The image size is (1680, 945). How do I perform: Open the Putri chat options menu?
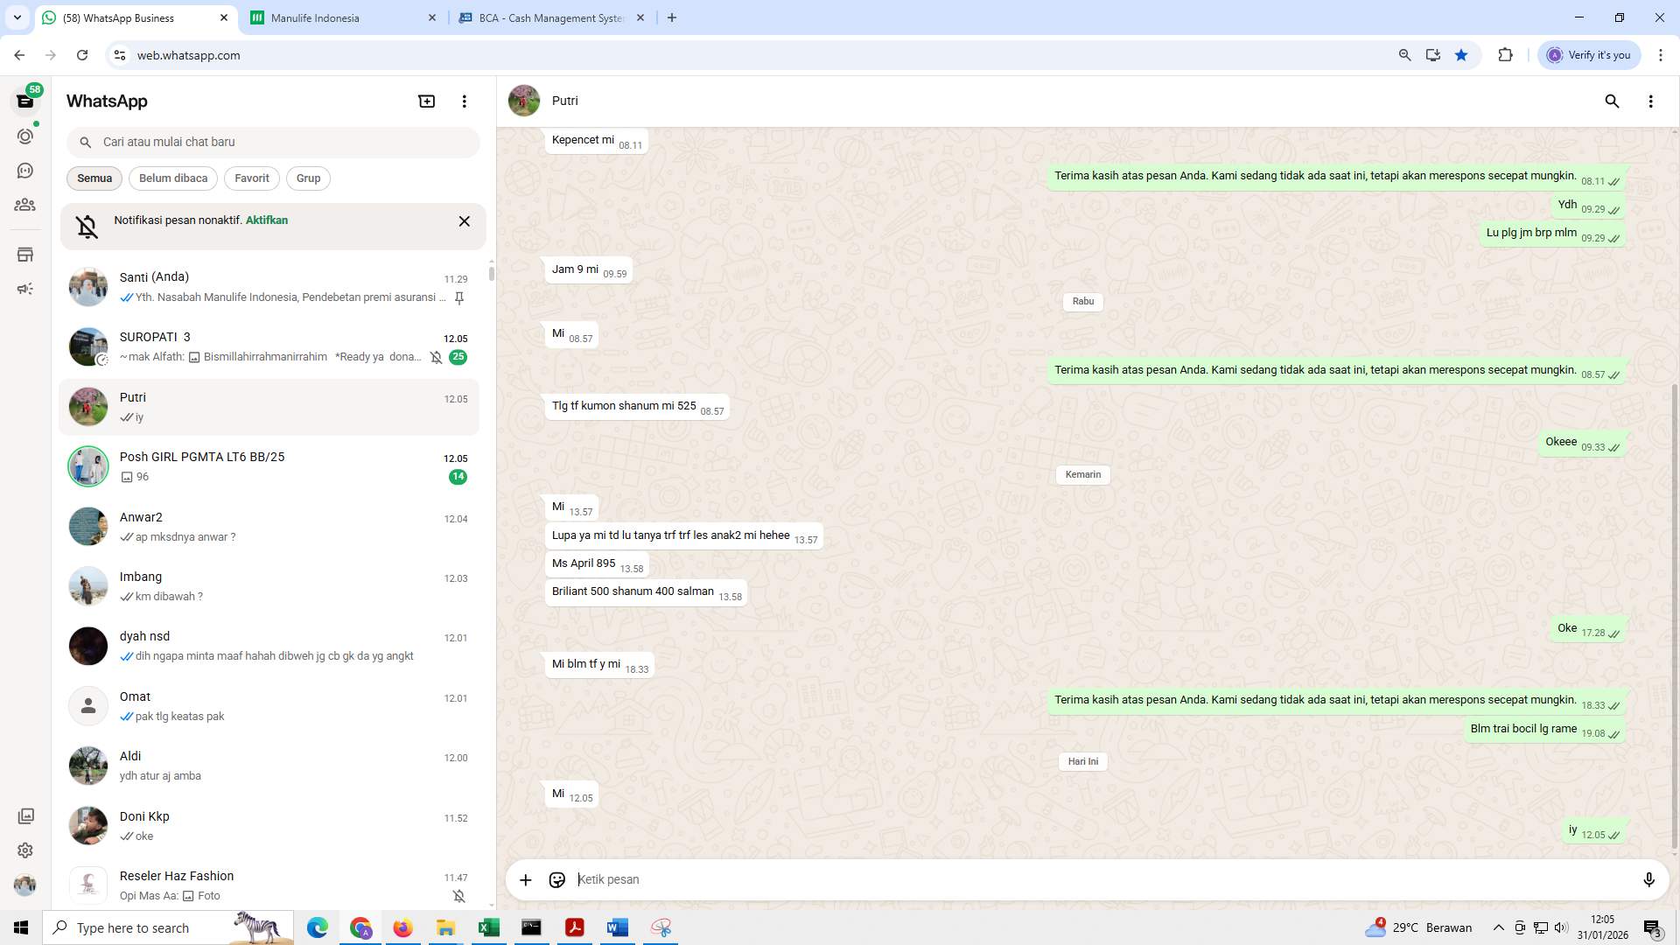tap(1651, 101)
